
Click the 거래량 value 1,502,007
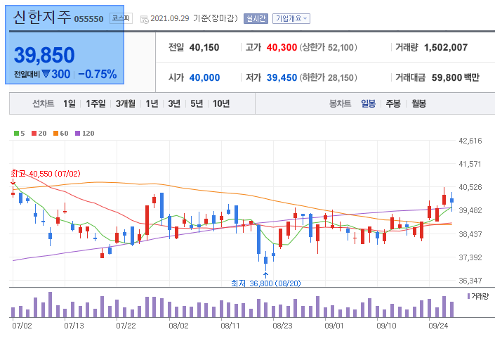[446, 47]
